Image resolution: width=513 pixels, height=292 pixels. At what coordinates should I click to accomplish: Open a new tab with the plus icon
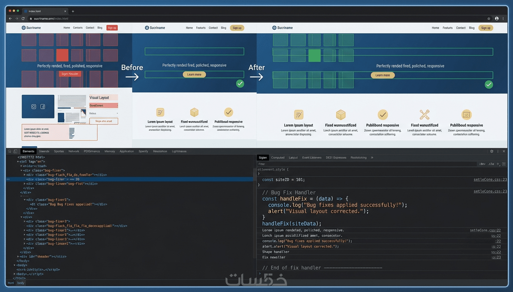[73, 11]
